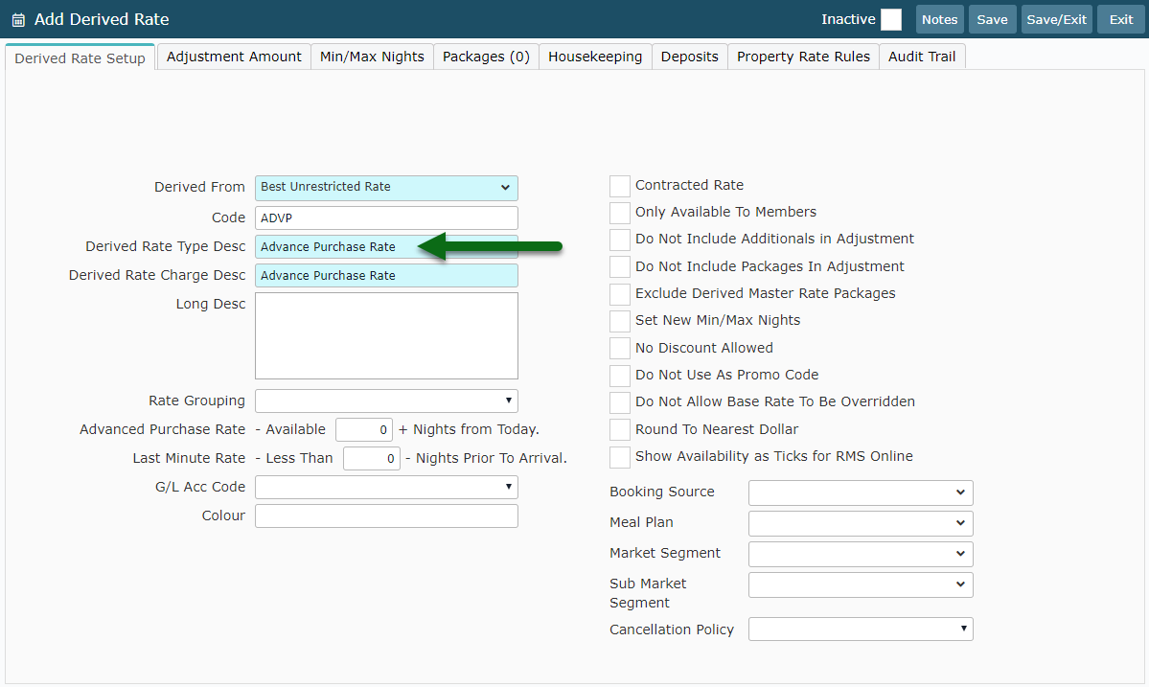Enable the Contracted Rate checkbox
Image resolution: width=1149 pixels, height=687 pixels.
620,186
